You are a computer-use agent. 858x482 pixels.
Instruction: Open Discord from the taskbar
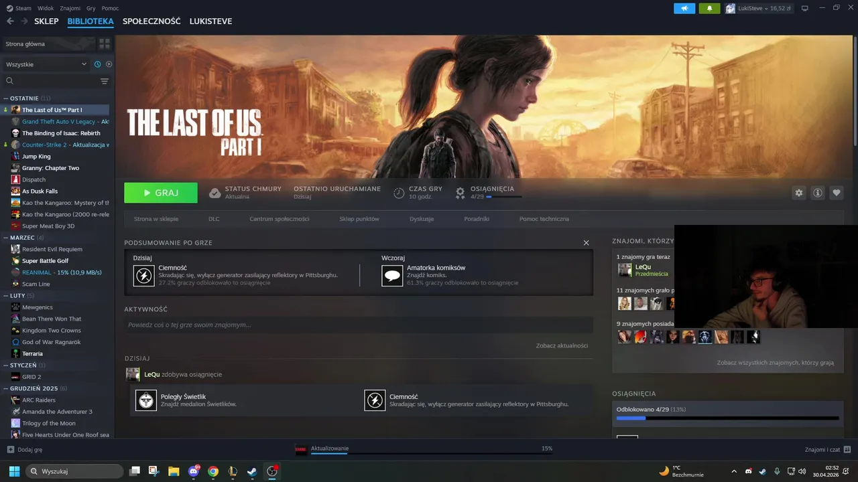click(194, 471)
